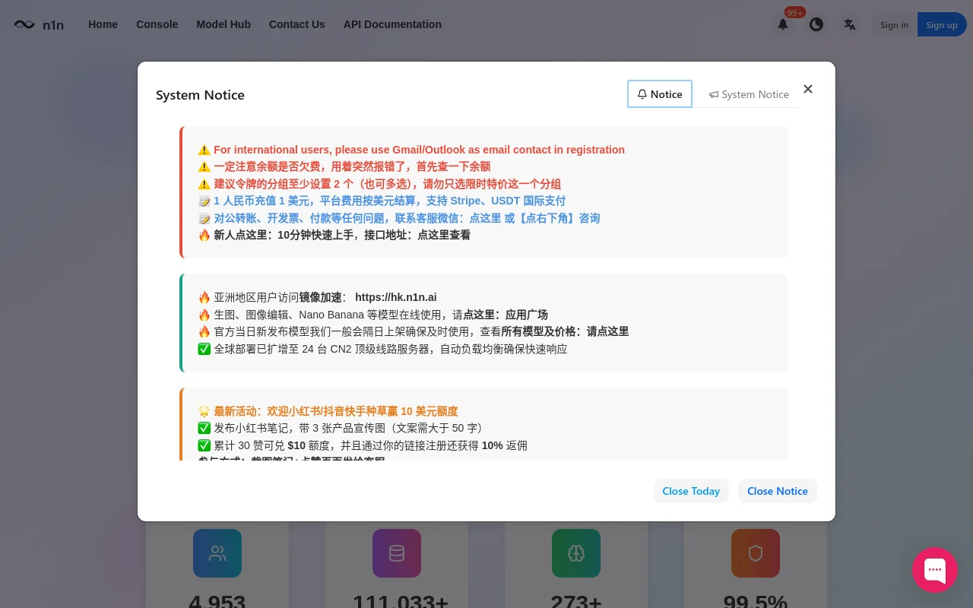Switch to the Notice tab

pyautogui.click(x=660, y=94)
